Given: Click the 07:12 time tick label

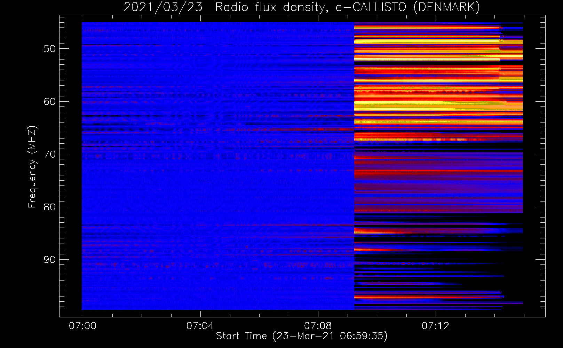Looking at the screenshot, I should [435, 326].
